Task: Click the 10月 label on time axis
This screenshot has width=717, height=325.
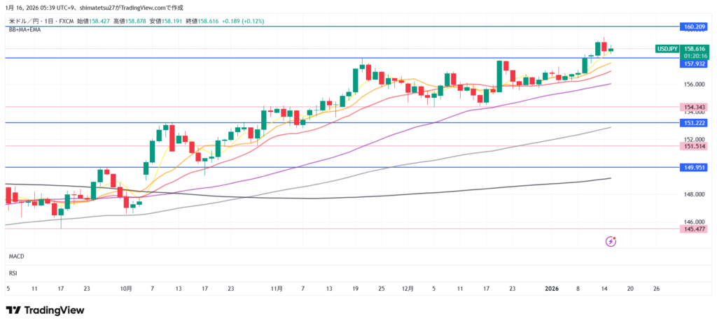Action: [127, 288]
